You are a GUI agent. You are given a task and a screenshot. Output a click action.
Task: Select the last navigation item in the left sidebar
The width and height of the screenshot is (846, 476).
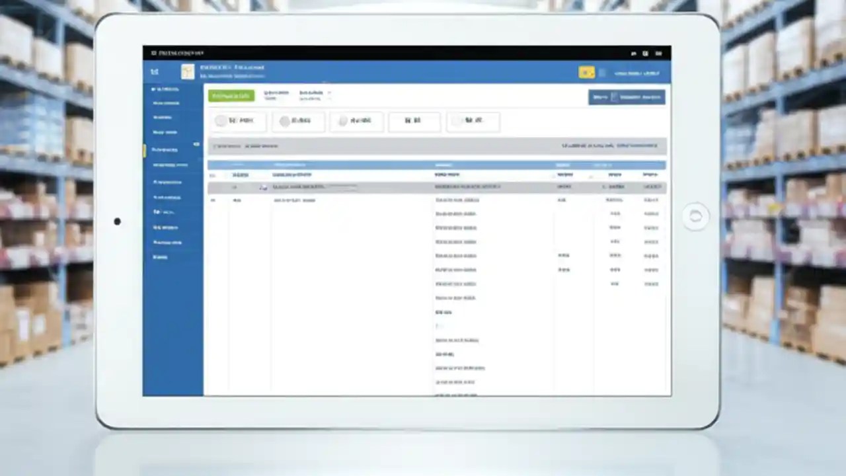click(160, 257)
